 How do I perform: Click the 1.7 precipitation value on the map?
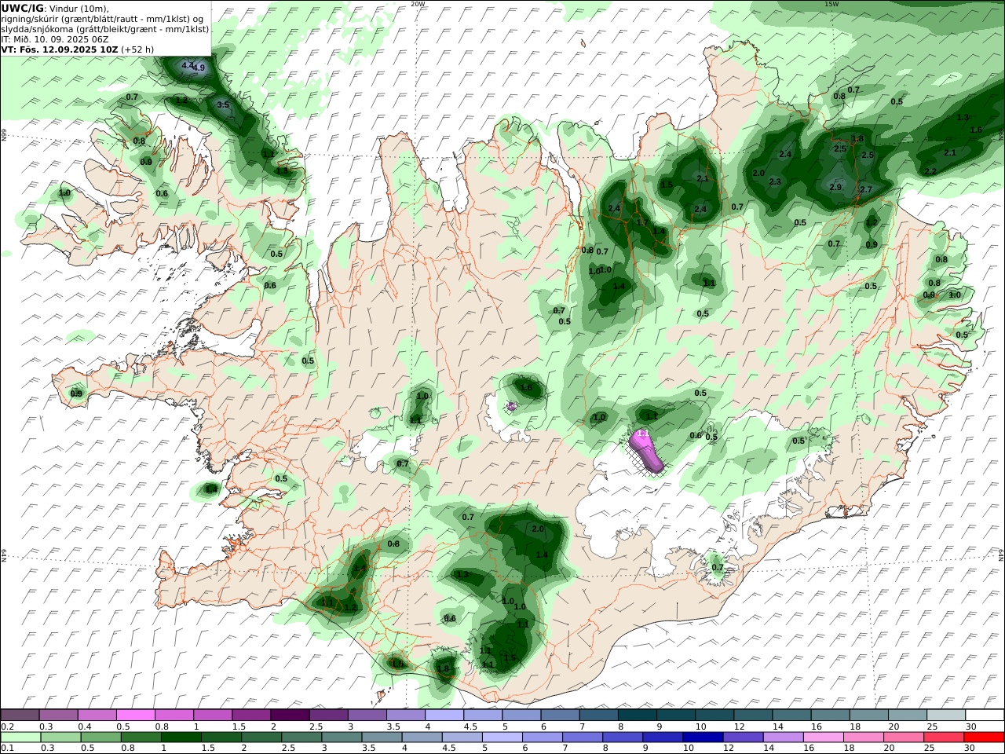(641, 223)
